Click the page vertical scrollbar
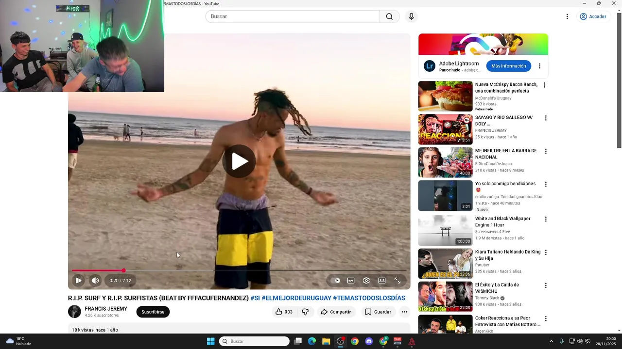622x349 pixels. (619, 80)
